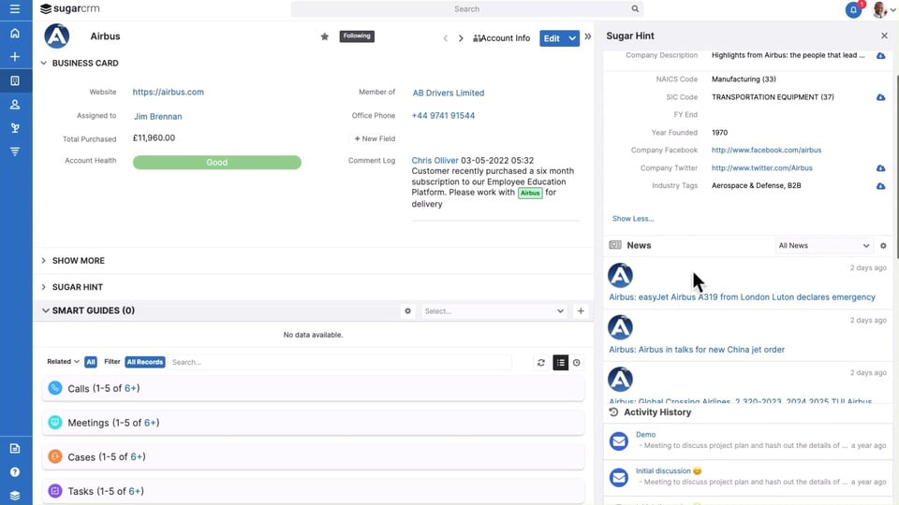Open the Jim Brennan user link
899x505 pixels.
[x=157, y=116]
